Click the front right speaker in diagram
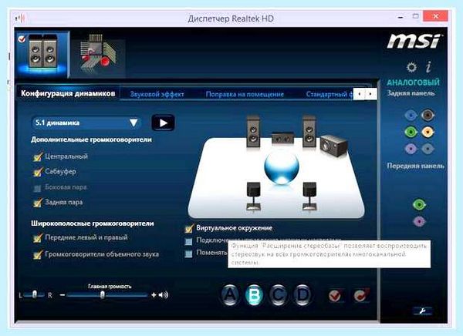 click(309, 131)
